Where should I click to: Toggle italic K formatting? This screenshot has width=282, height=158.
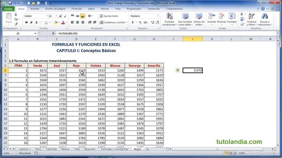coord(31,22)
